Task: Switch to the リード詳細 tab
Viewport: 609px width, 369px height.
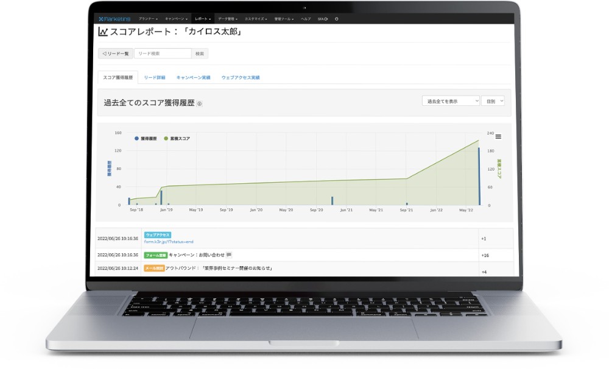Action: click(x=155, y=78)
